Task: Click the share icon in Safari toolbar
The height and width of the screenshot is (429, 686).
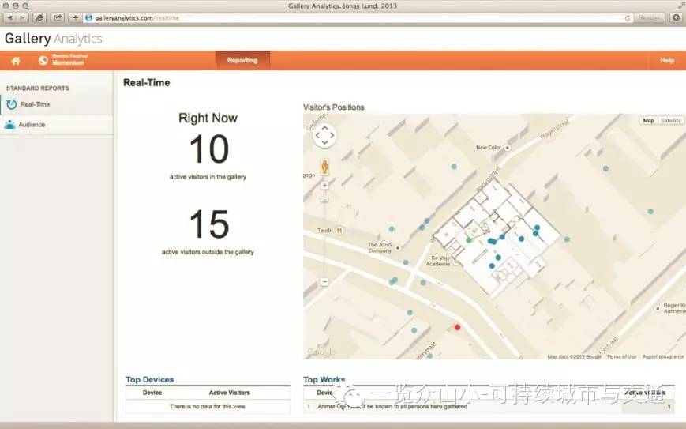Action: click(58, 18)
